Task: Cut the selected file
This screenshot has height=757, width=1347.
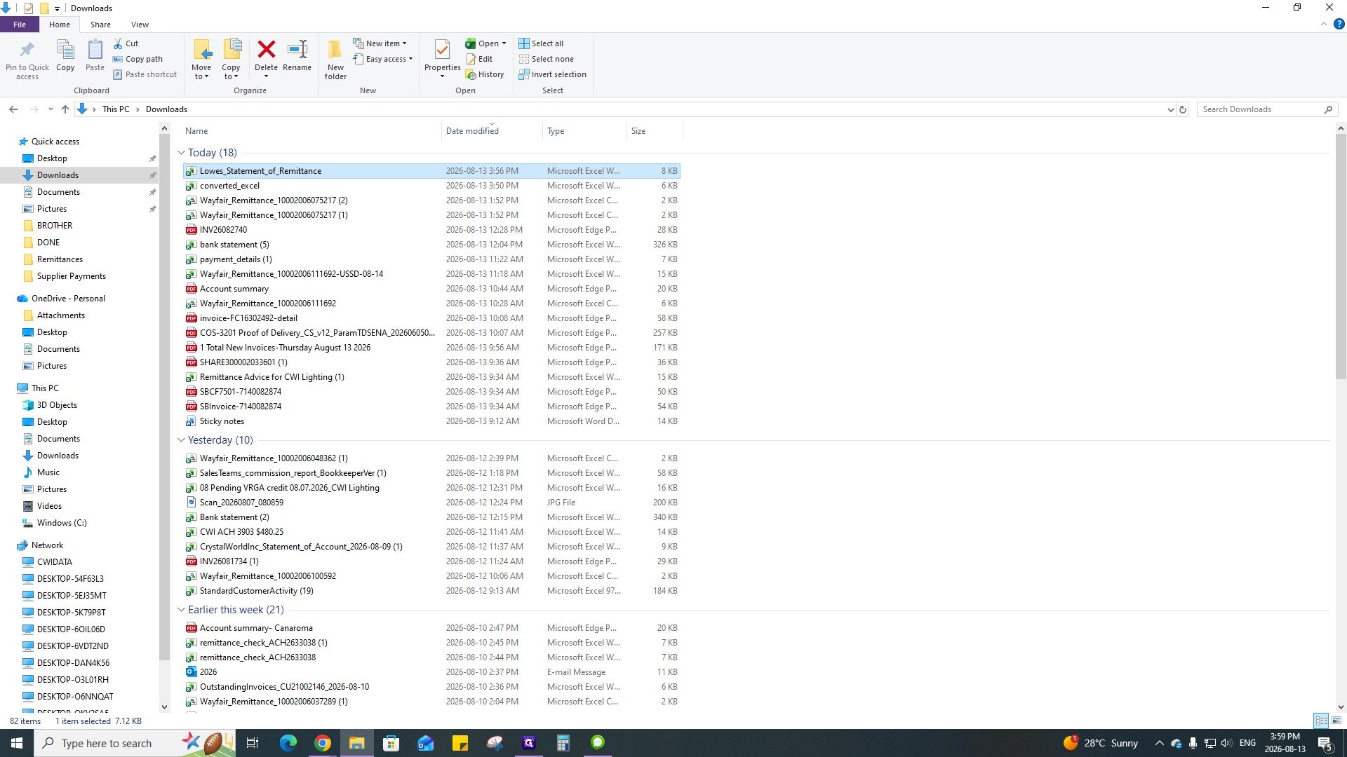Action: (126, 43)
